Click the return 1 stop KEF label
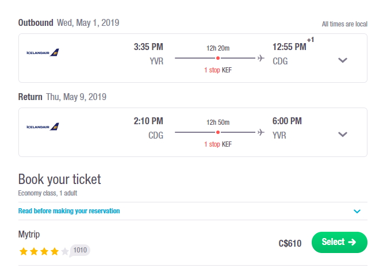383x272 pixels. click(218, 144)
